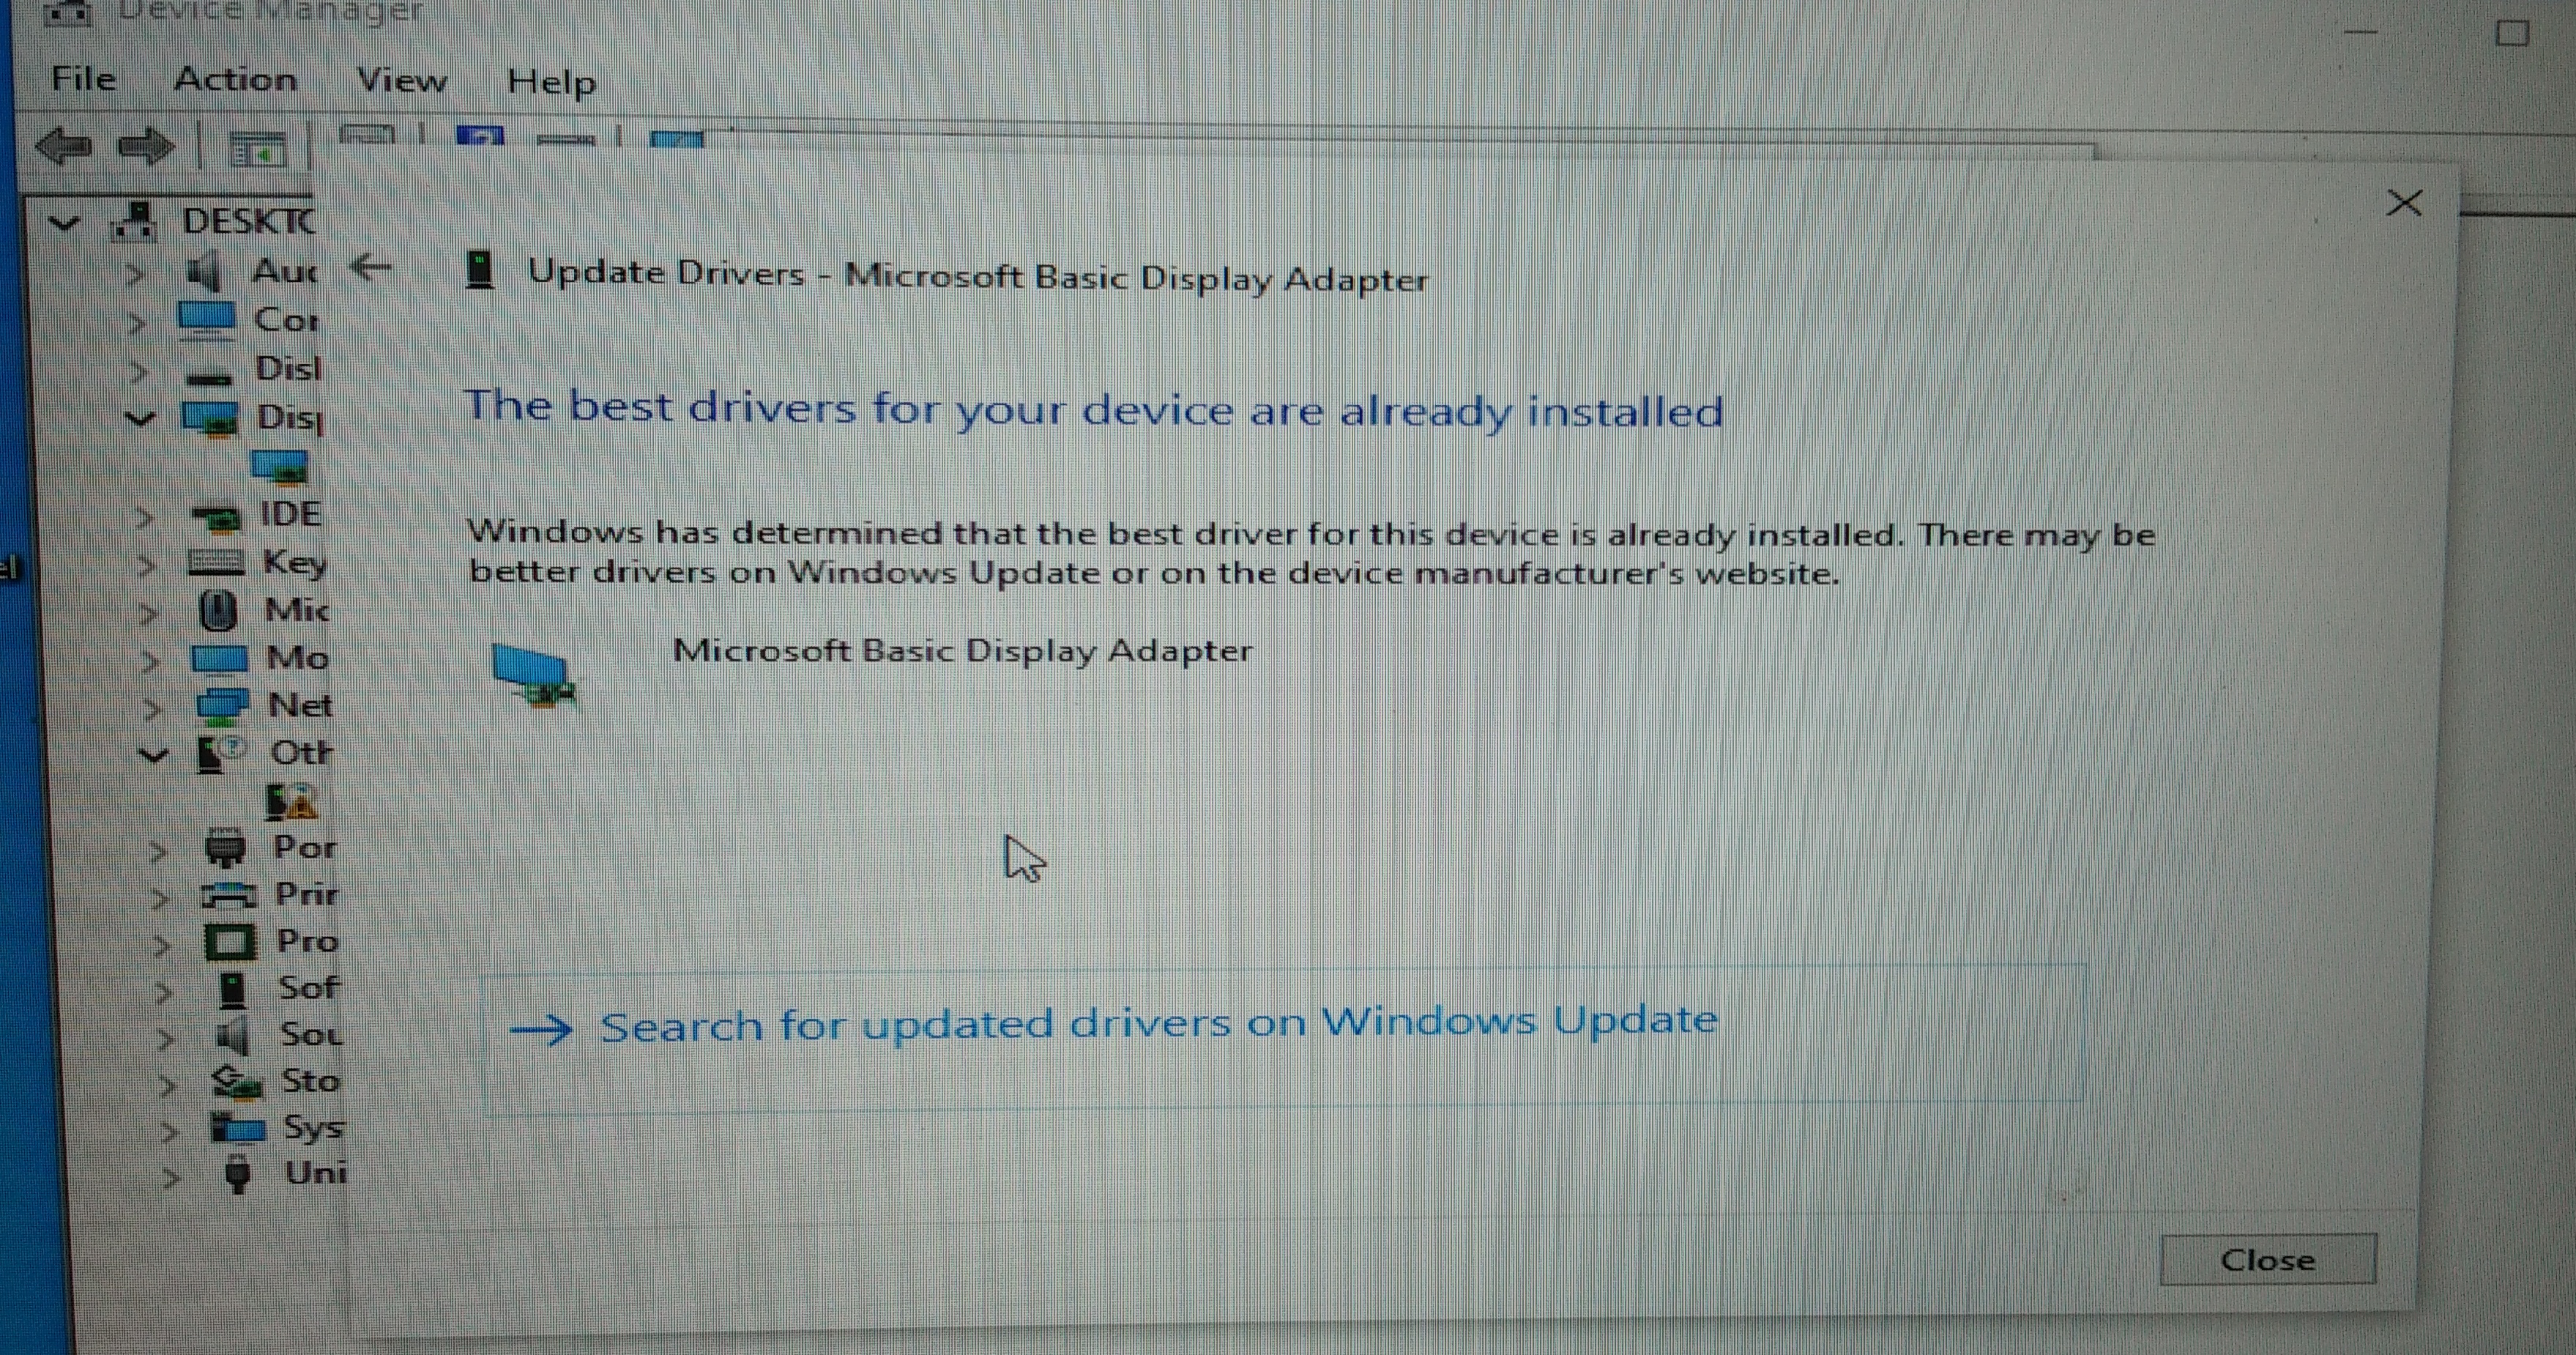Image resolution: width=2576 pixels, height=1355 pixels.
Task: Click the Show/Hide Console Tree toolbar icon
Action: 258,150
